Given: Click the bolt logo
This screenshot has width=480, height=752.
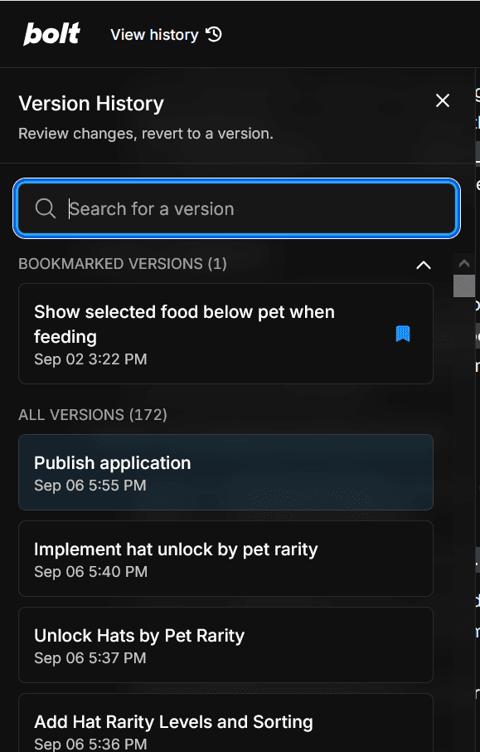Looking at the screenshot, I should (x=51, y=34).
